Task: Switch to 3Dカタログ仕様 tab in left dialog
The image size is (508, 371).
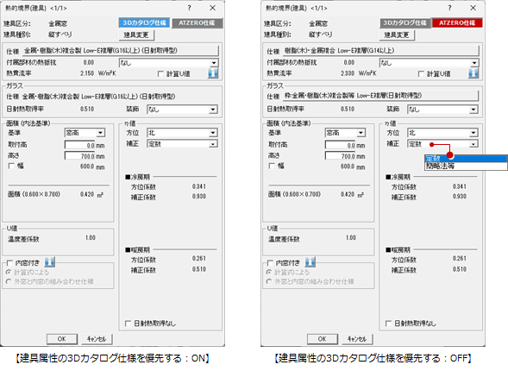Action: point(145,23)
